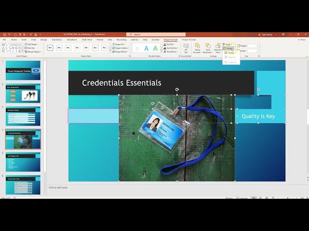
Task: Click the zoom slider in status bar
Action: pyautogui.click(x=288, y=198)
